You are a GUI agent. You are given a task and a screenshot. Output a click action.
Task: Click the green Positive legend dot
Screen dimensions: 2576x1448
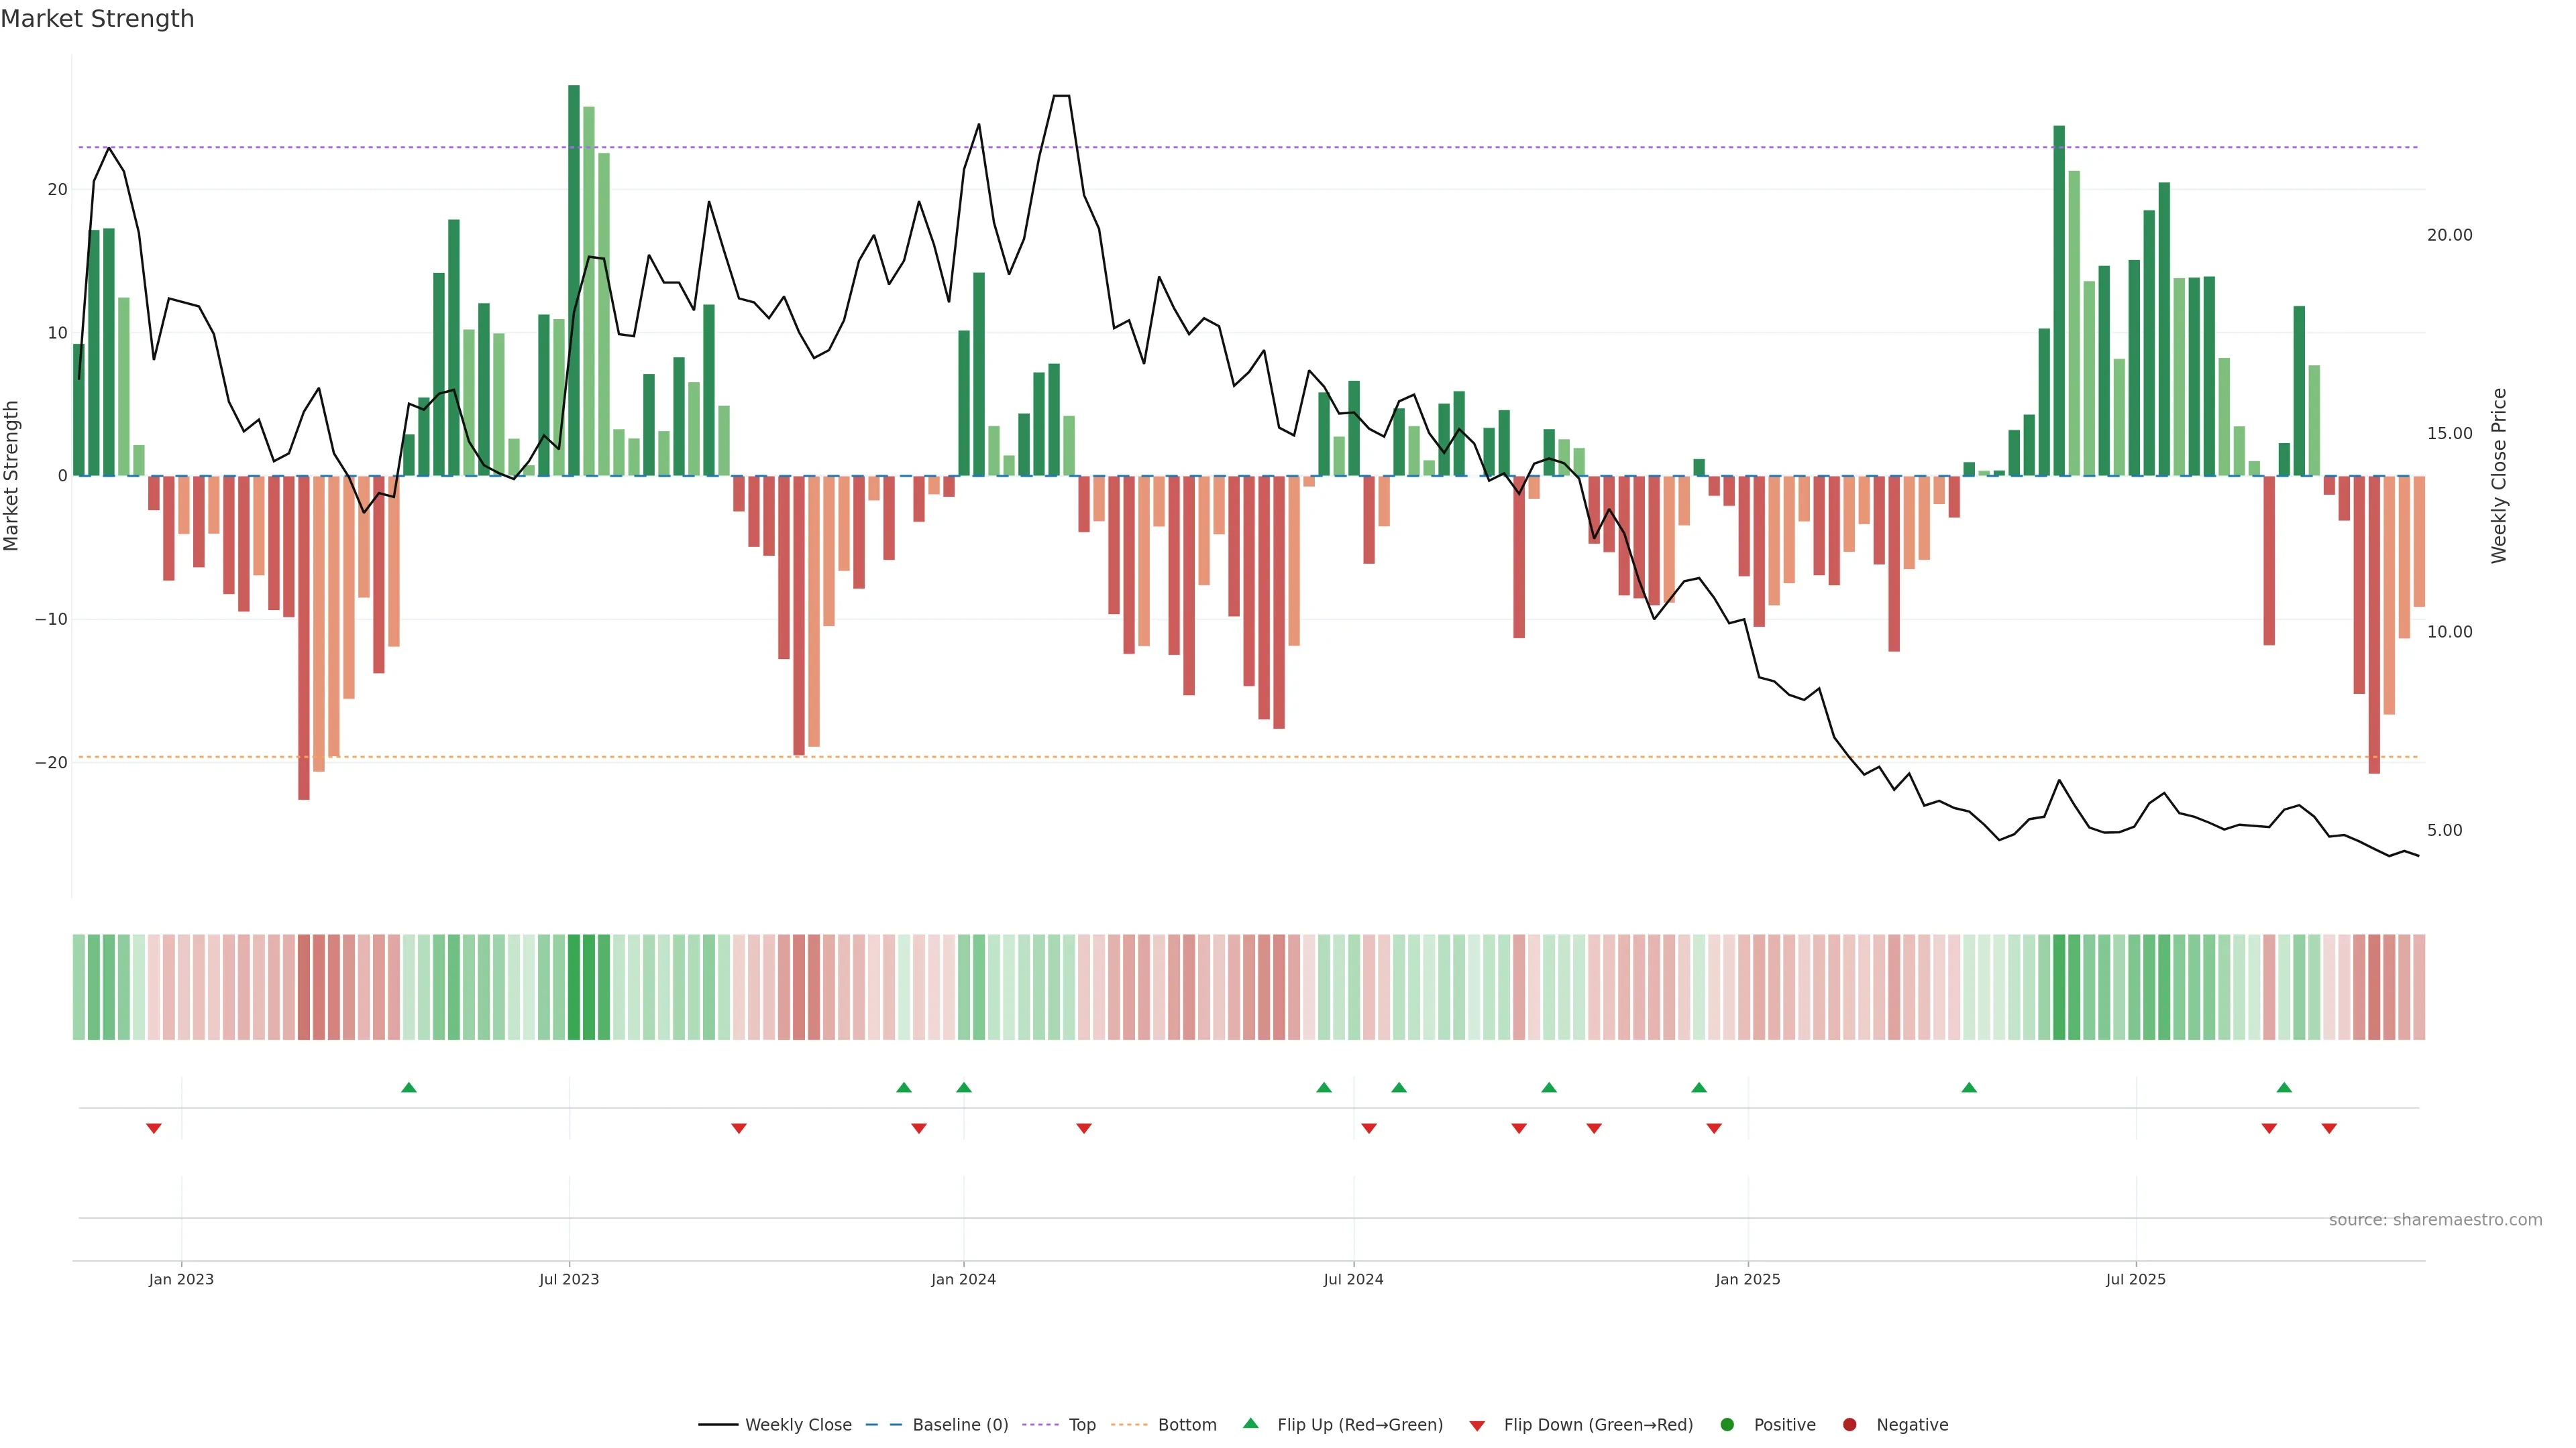click(x=1727, y=1425)
